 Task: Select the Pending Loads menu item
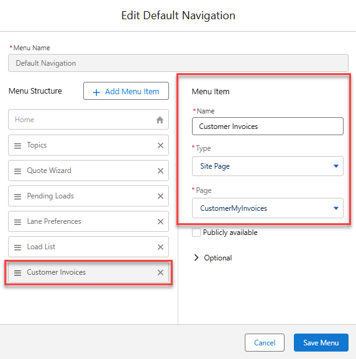pos(88,196)
